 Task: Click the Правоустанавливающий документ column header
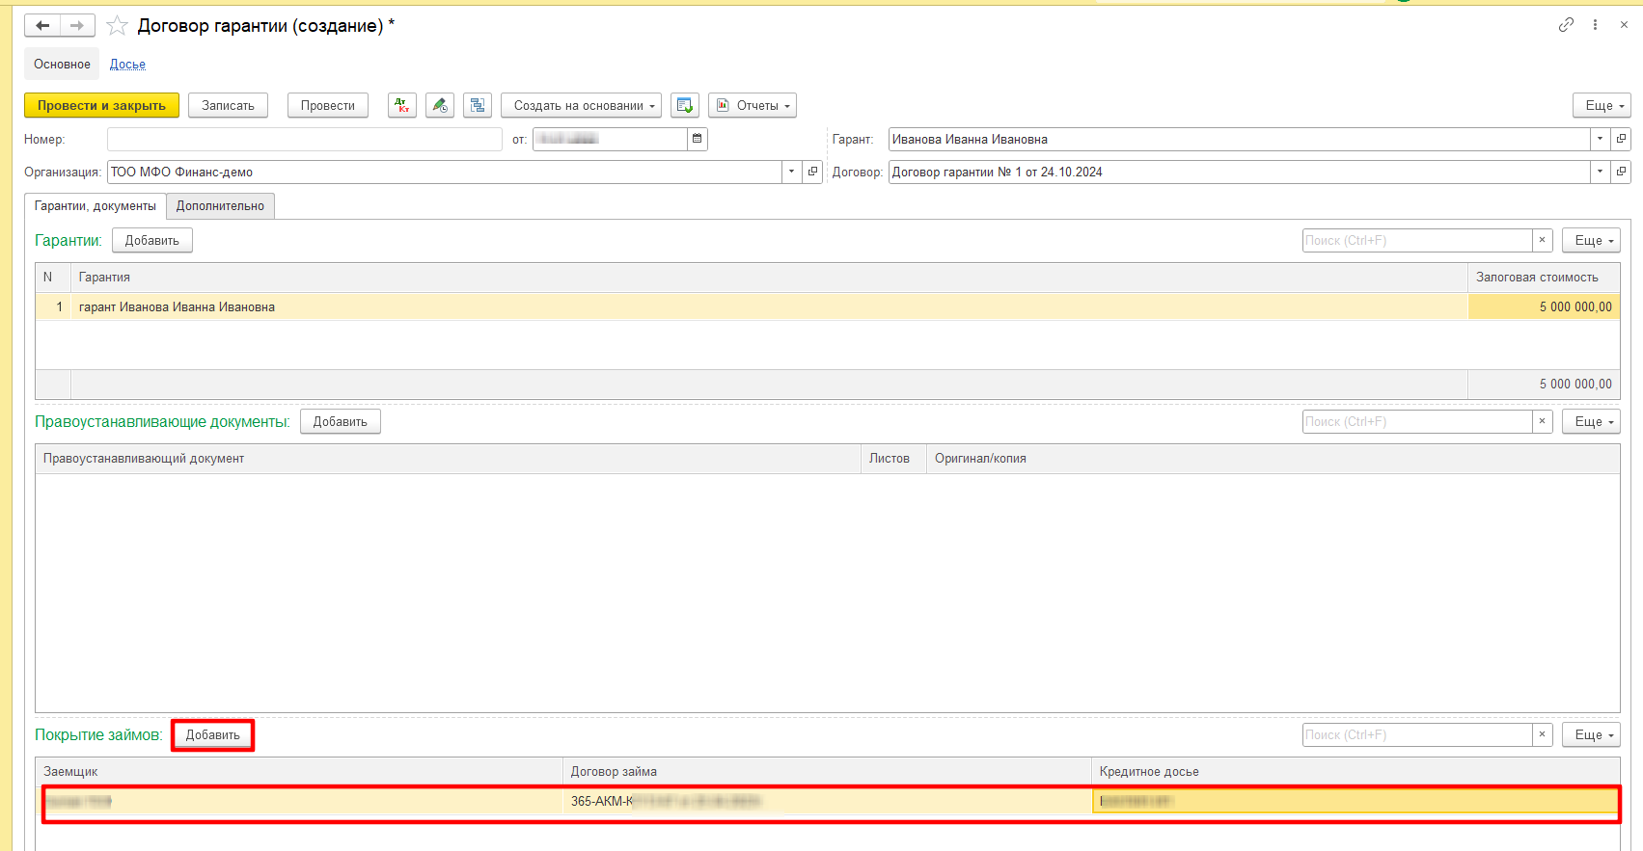448,459
